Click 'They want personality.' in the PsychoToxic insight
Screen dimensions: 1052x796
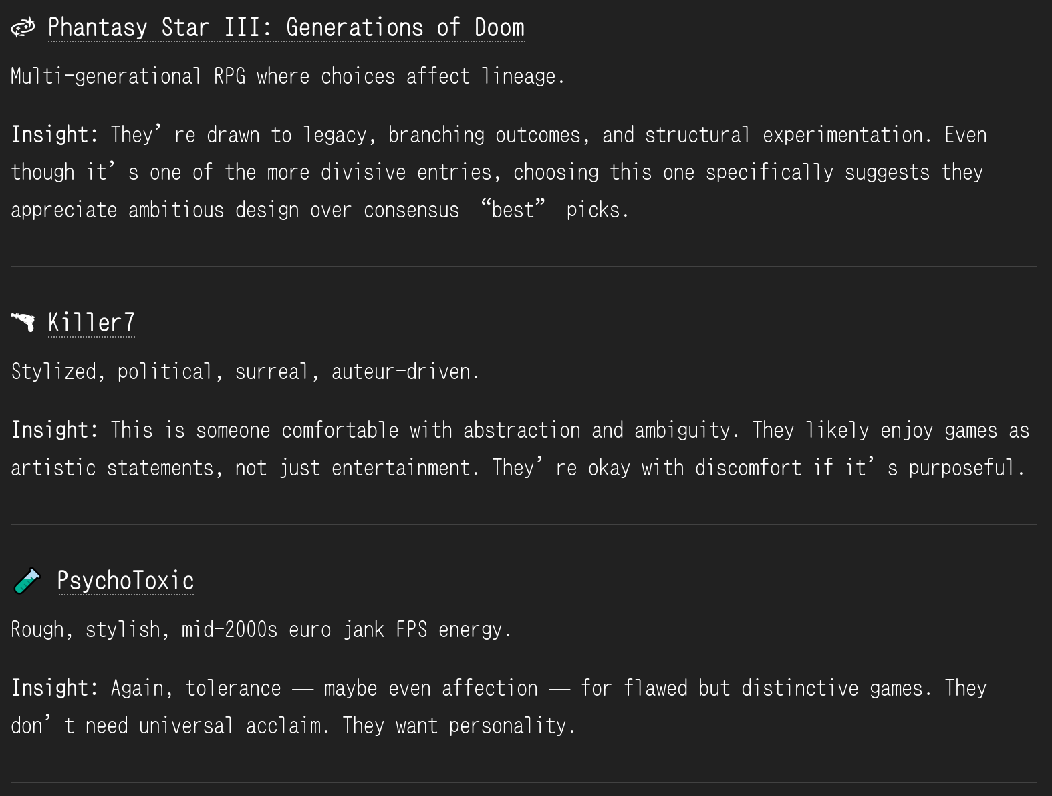[458, 726]
